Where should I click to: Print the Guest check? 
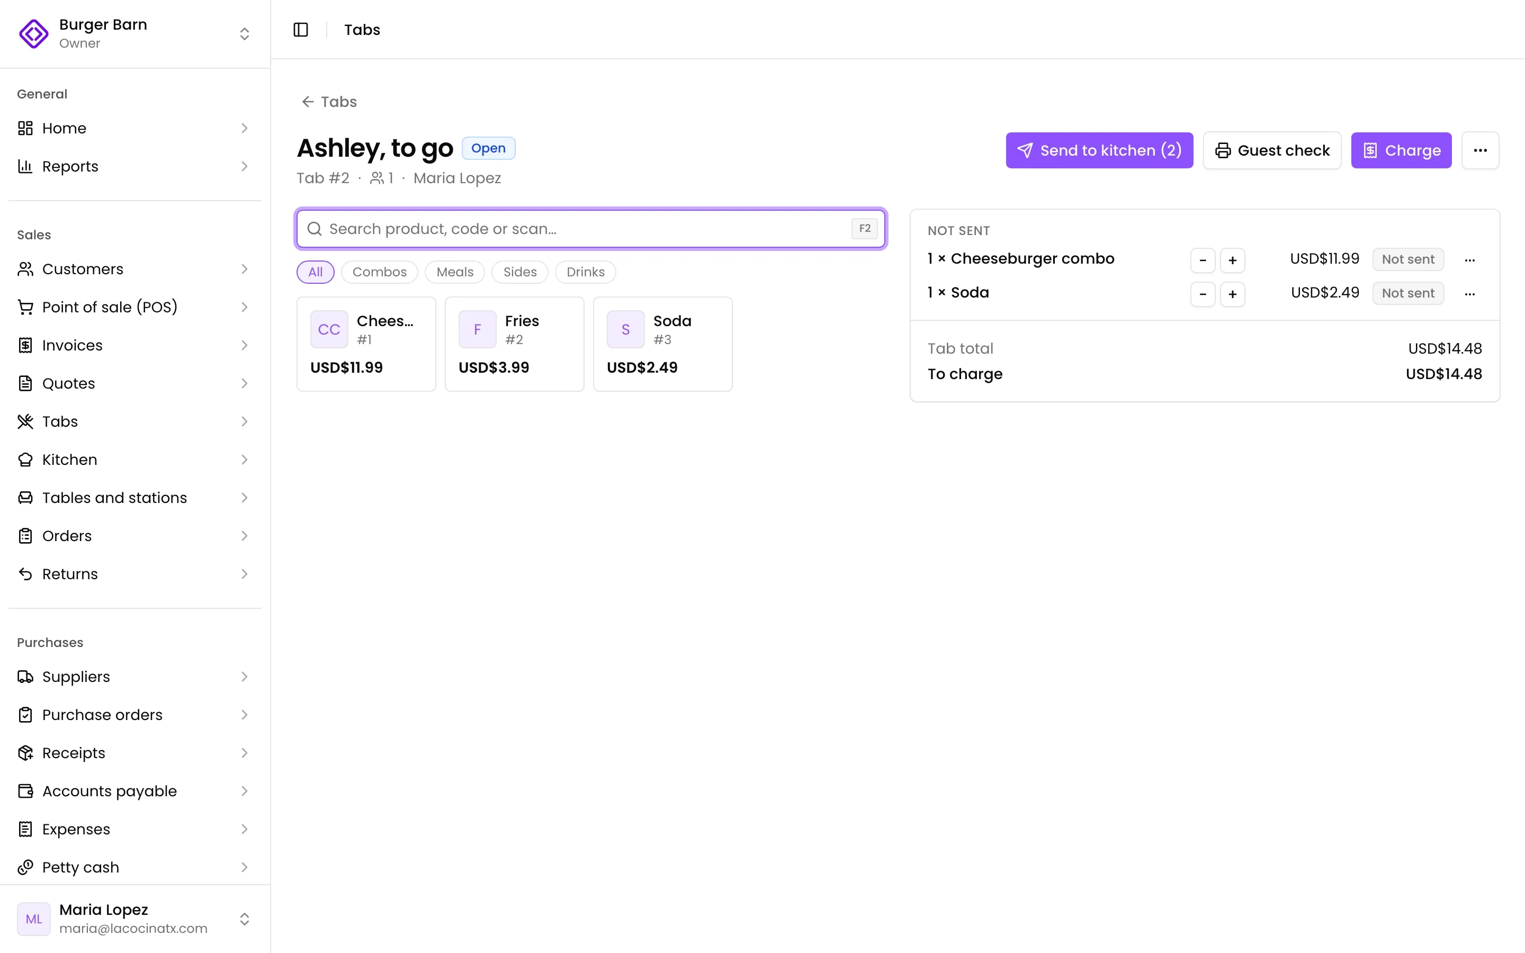tap(1272, 150)
